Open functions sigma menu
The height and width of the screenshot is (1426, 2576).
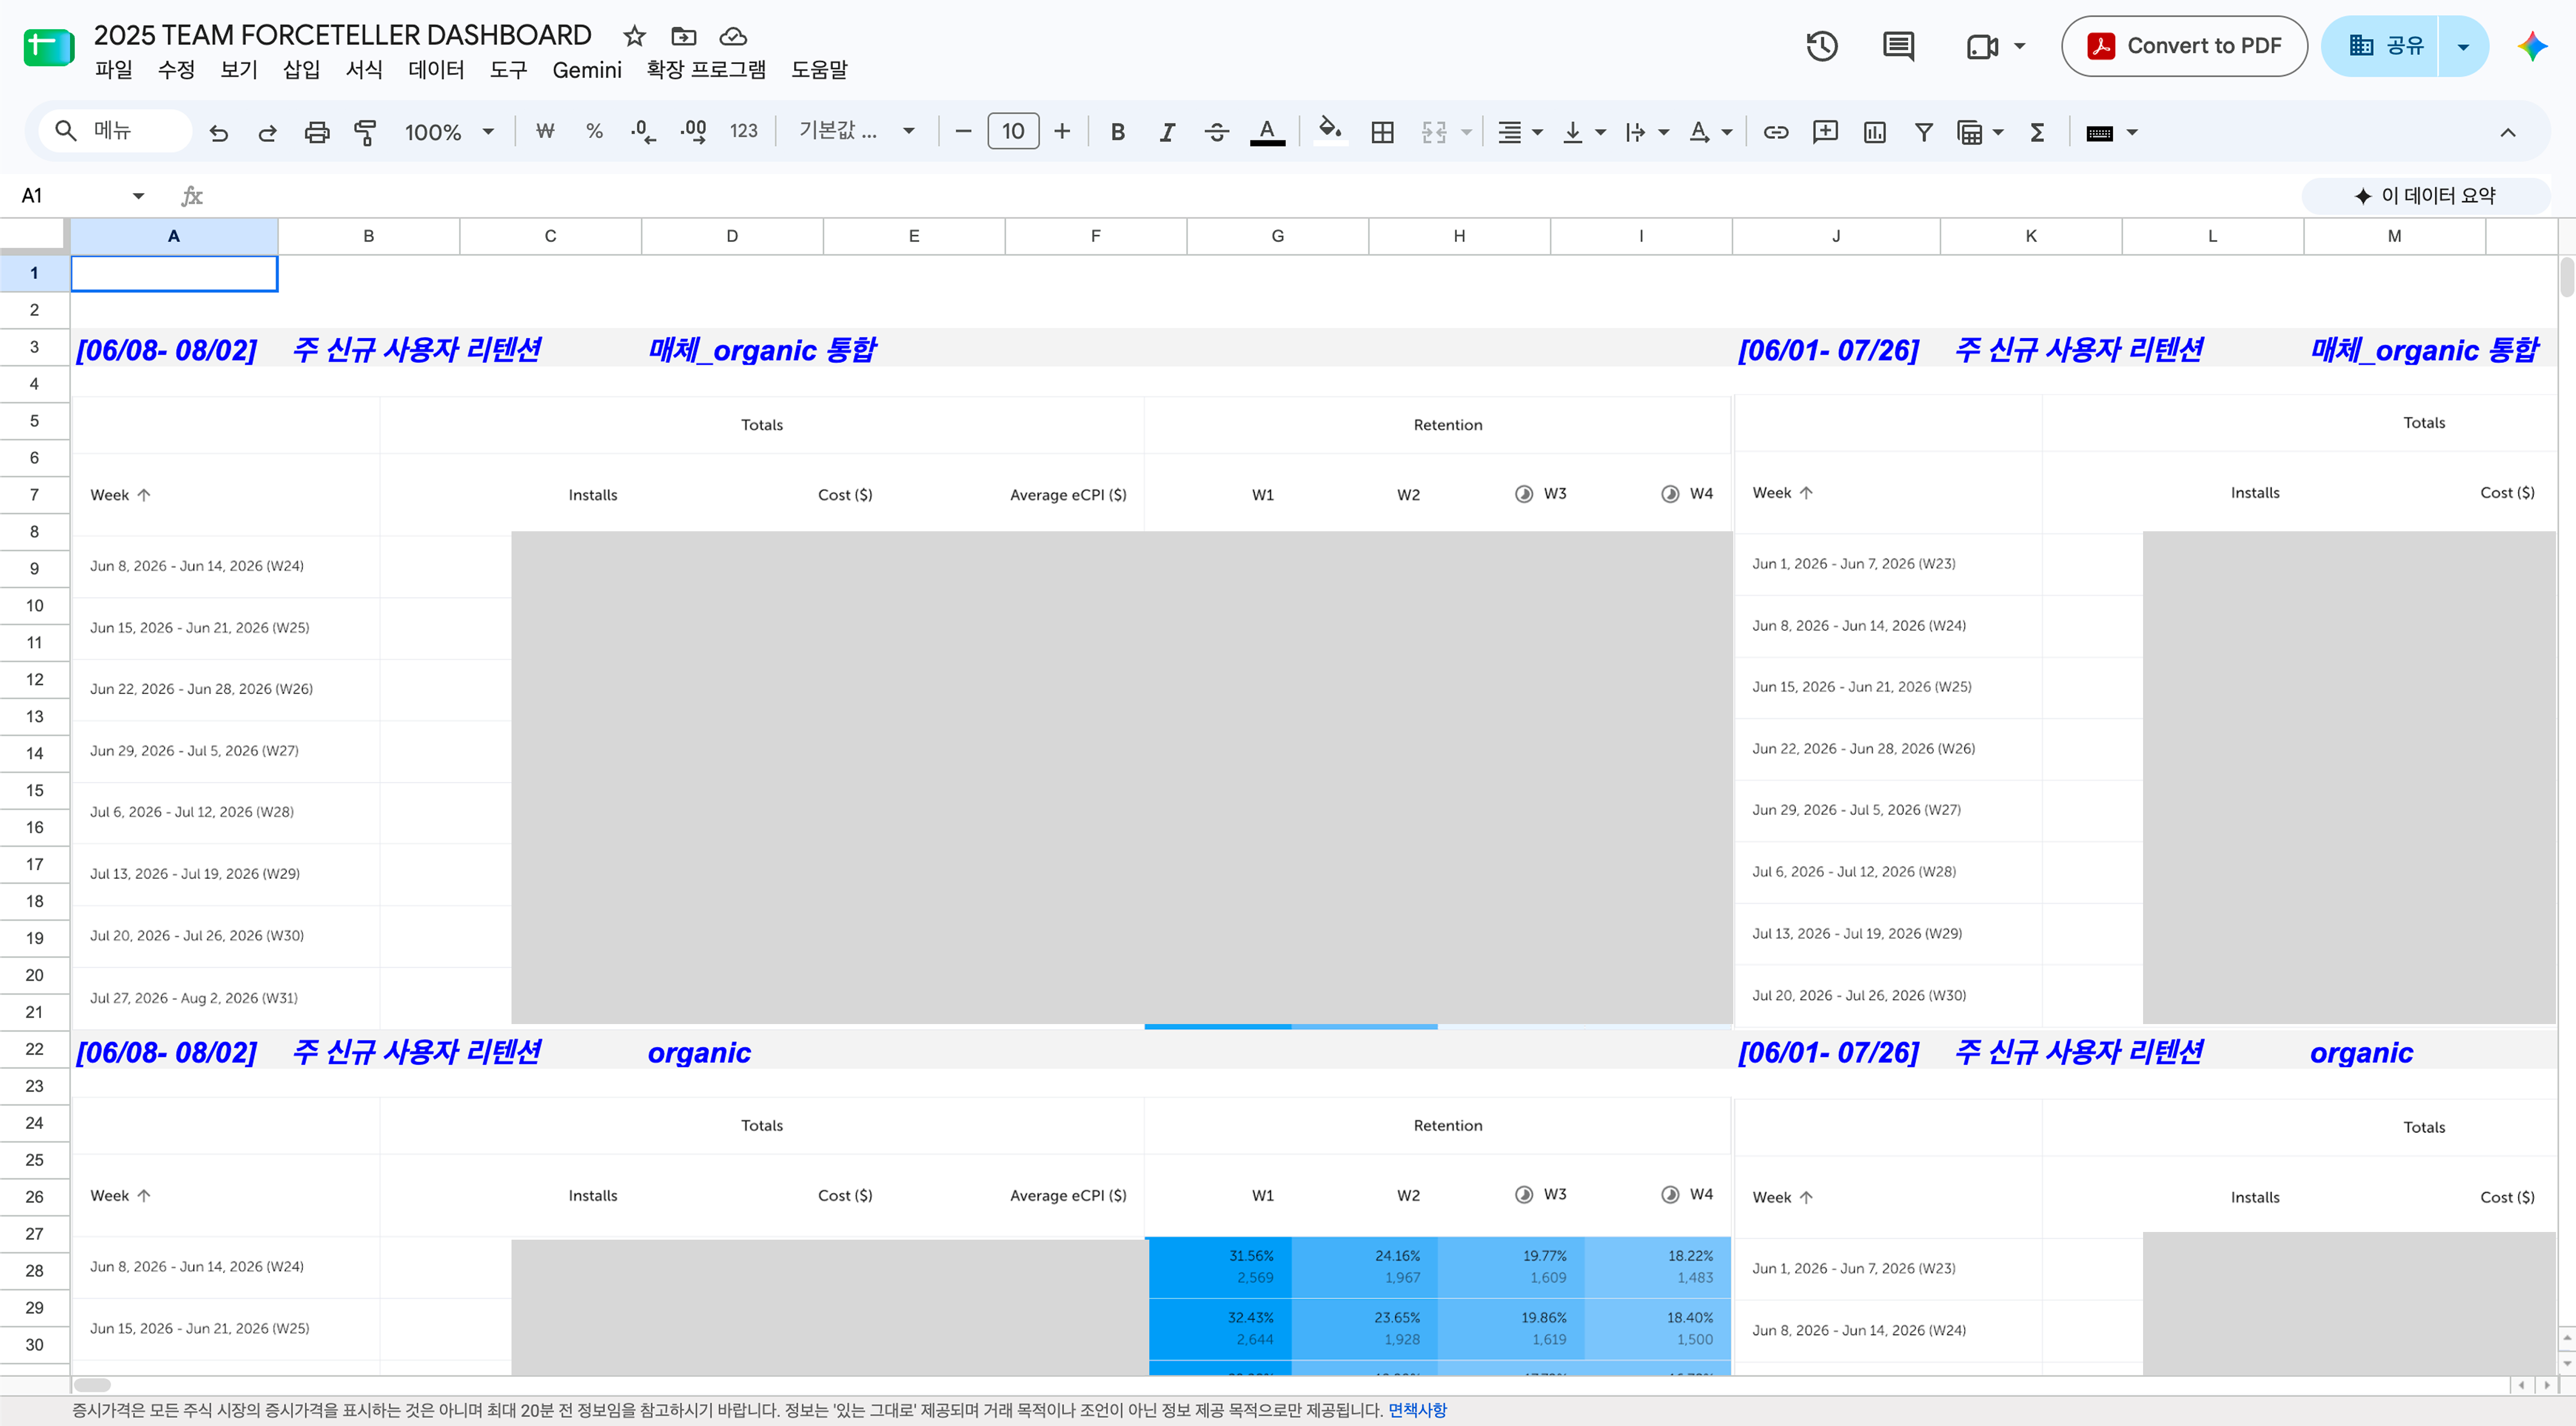pyautogui.click(x=2037, y=132)
